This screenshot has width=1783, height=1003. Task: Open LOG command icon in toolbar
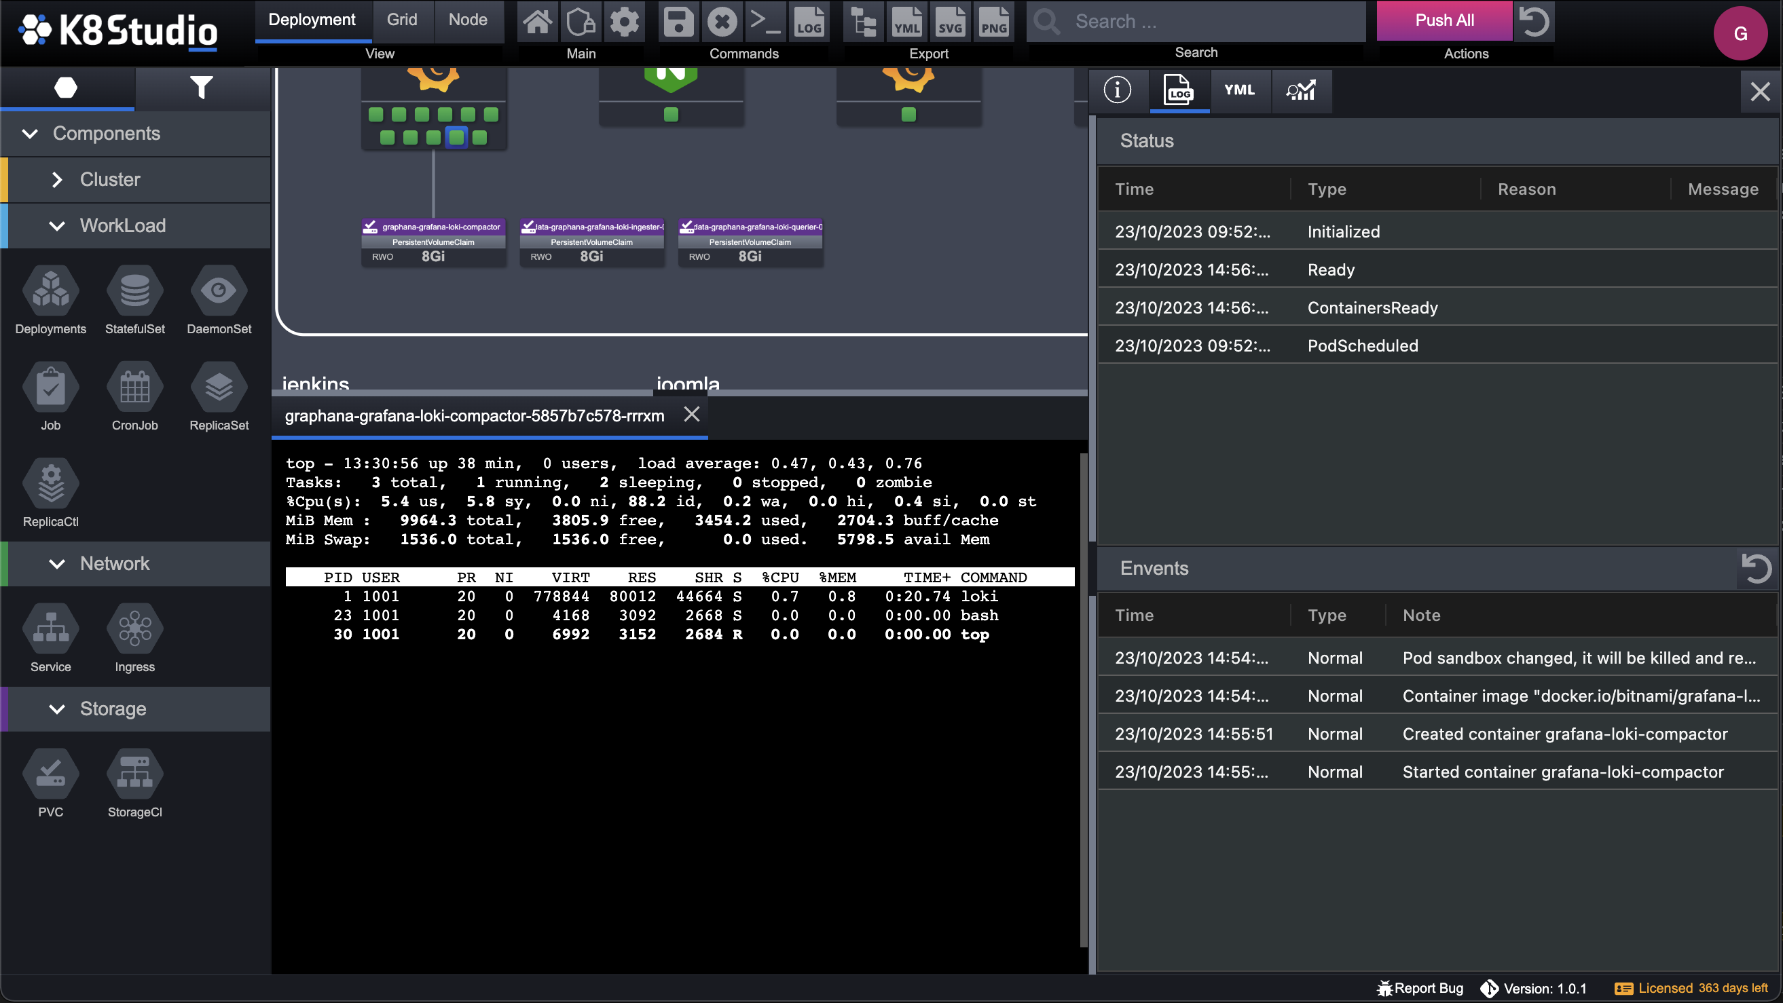point(809,22)
